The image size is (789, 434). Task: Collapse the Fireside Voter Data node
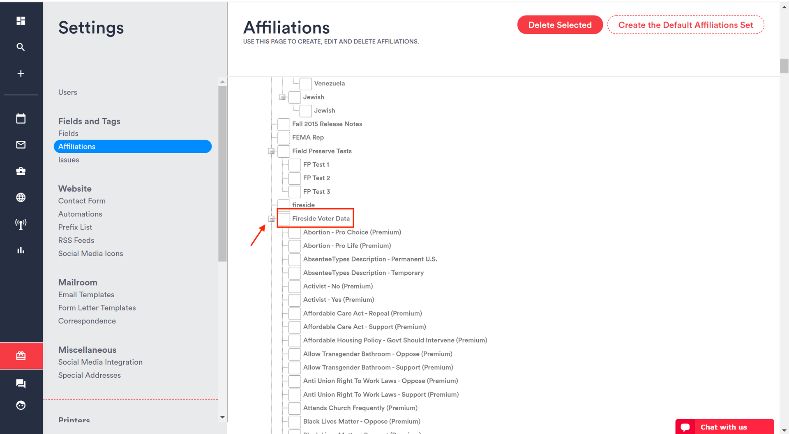pyautogui.click(x=271, y=219)
